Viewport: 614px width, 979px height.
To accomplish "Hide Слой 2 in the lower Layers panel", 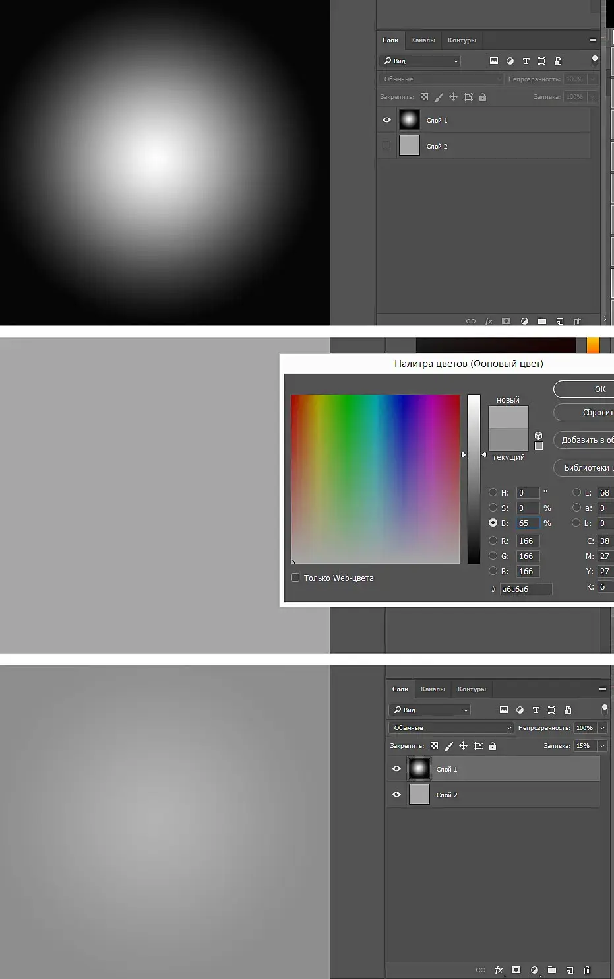I will pos(396,795).
